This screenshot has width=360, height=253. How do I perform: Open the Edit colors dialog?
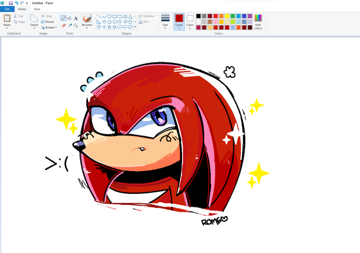[x=258, y=22]
